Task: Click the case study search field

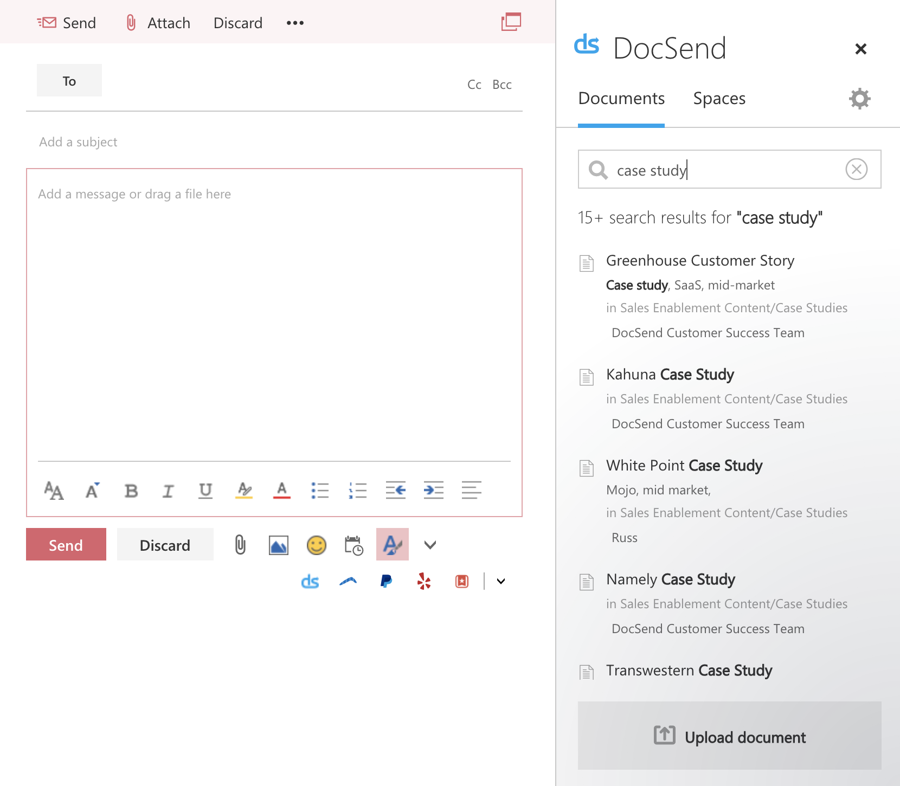Action: click(x=729, y=170)
